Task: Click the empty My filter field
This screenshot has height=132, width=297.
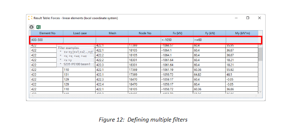Action: [242, 40]
